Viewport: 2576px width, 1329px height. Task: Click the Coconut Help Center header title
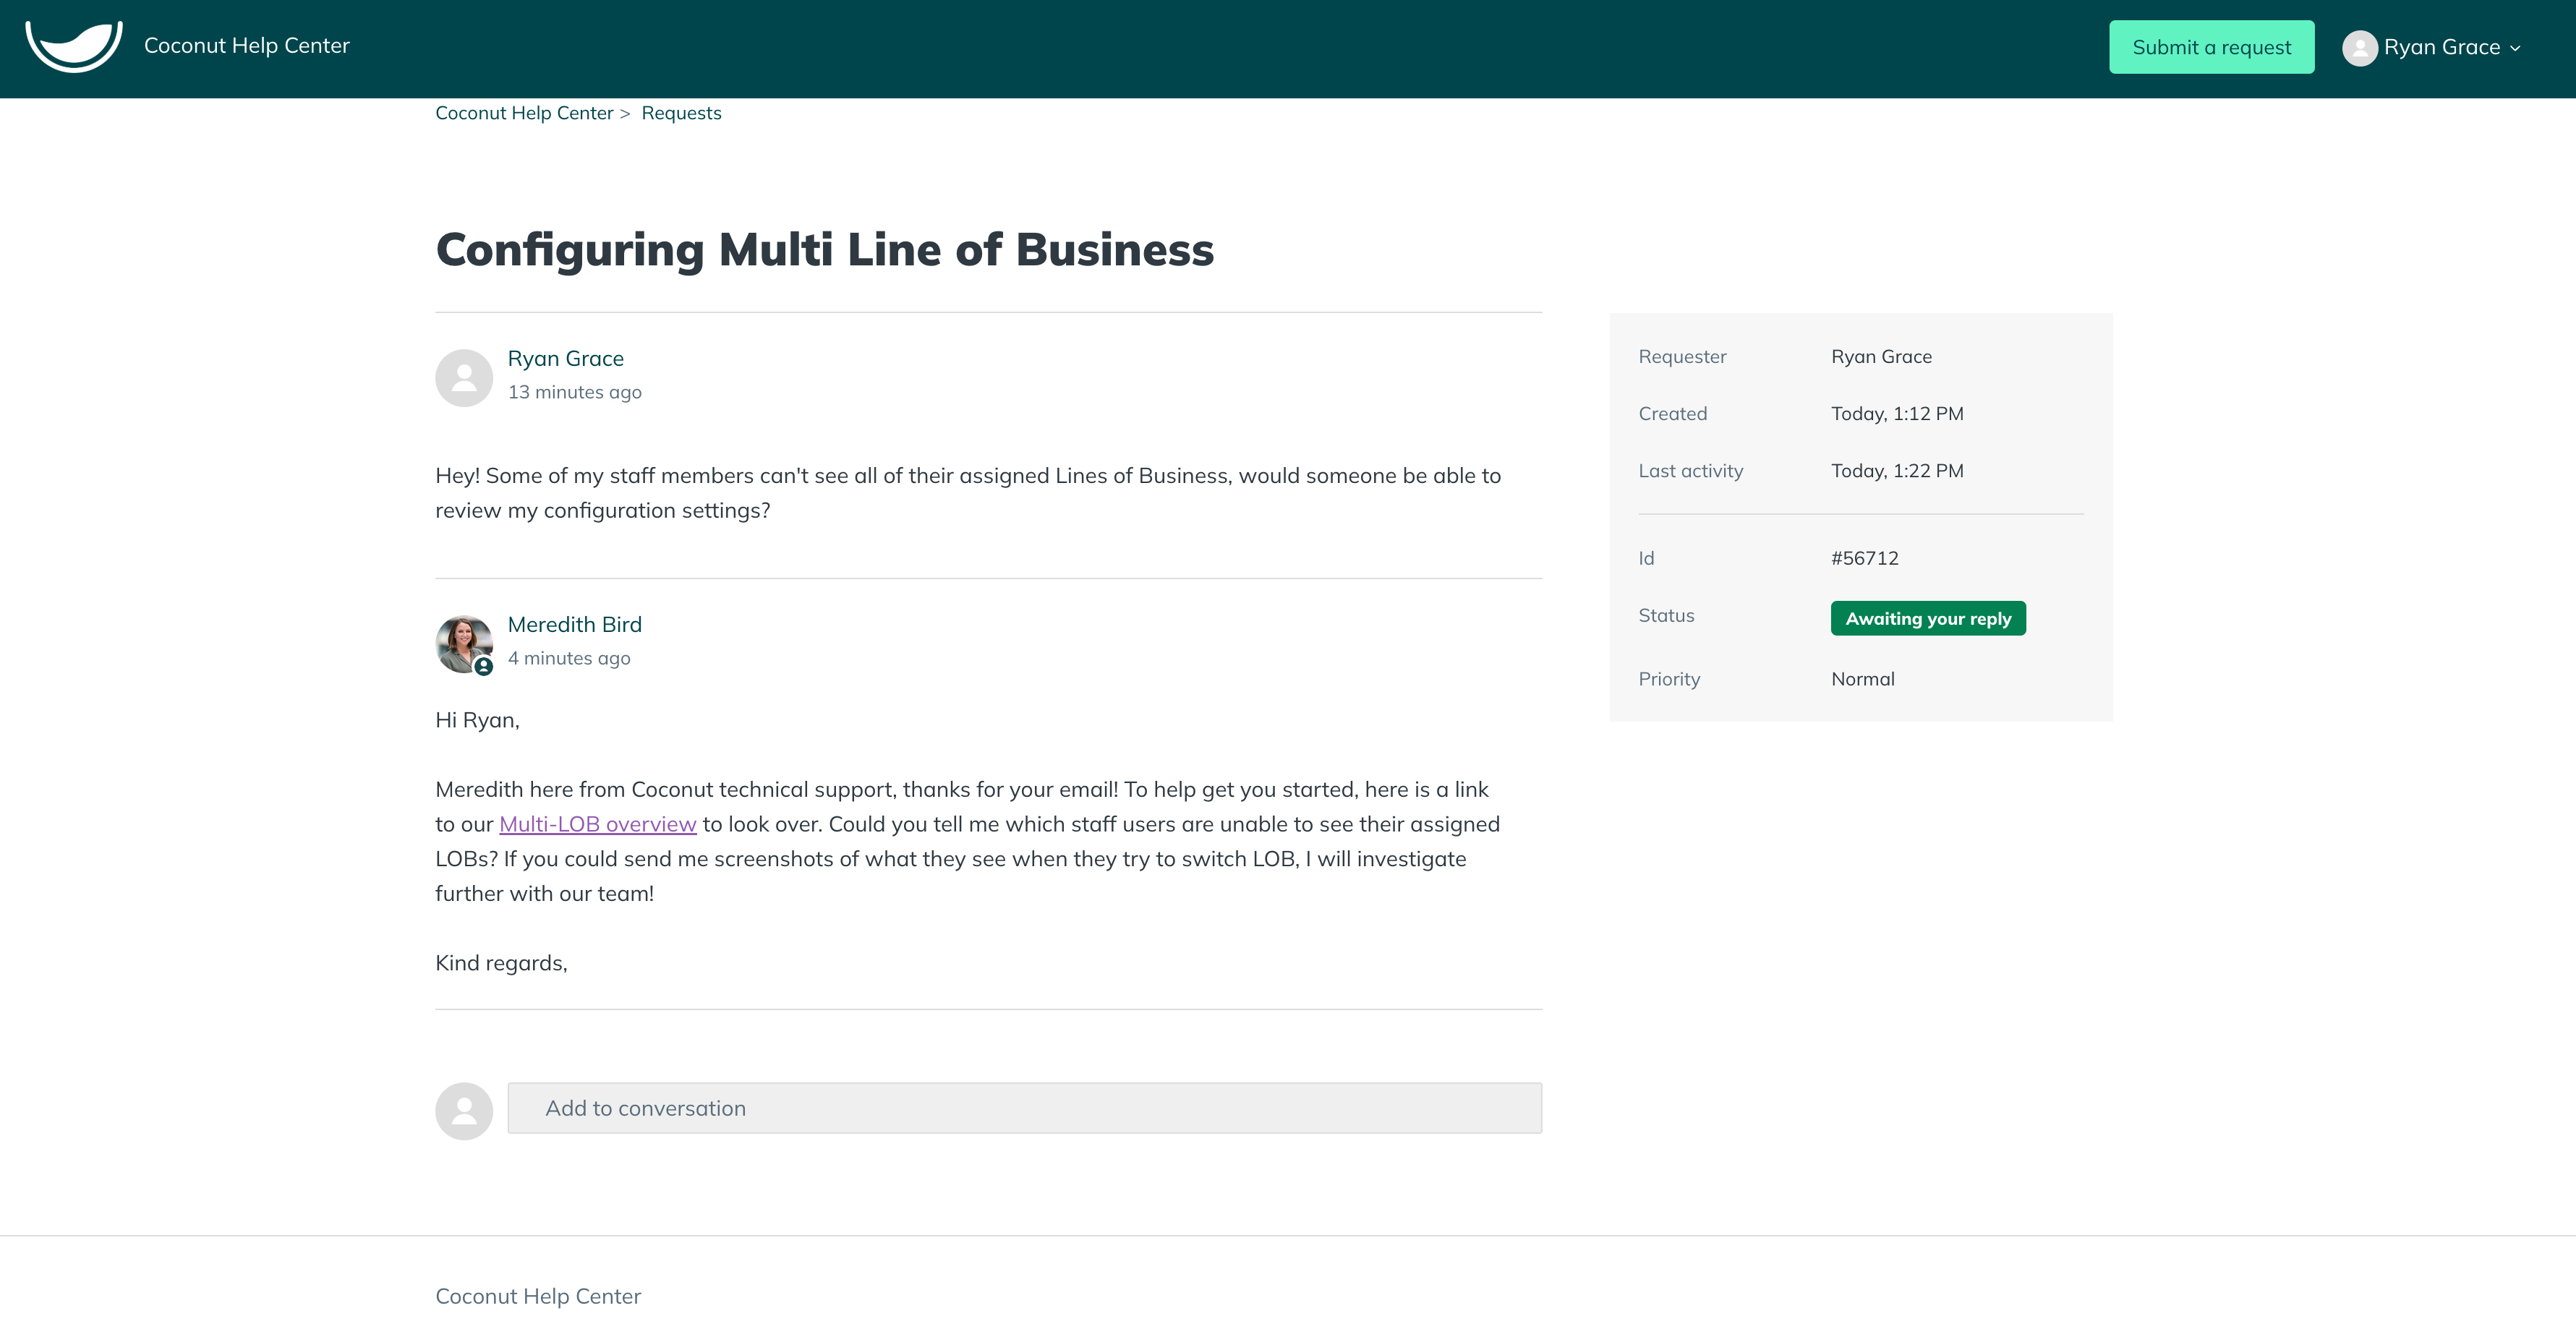pyautogui.click(x=247, y=46)
